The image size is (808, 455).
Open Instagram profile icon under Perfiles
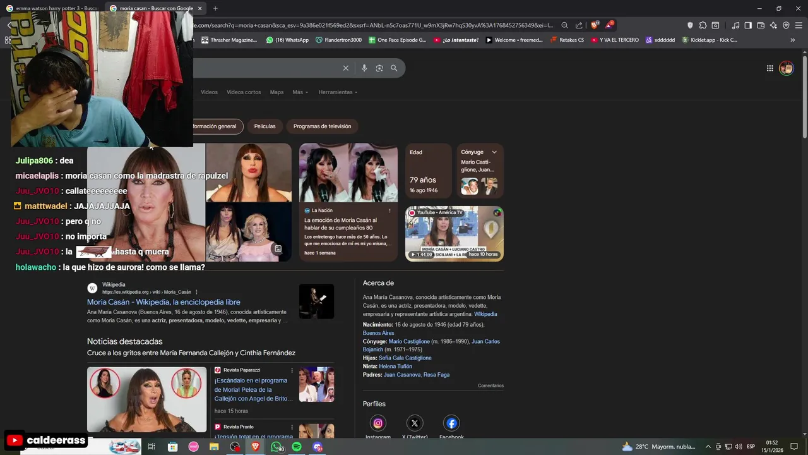(378, 423)
